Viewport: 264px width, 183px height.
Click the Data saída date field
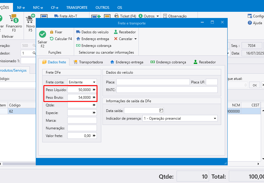pyautogui.click(x=144, y=111)
